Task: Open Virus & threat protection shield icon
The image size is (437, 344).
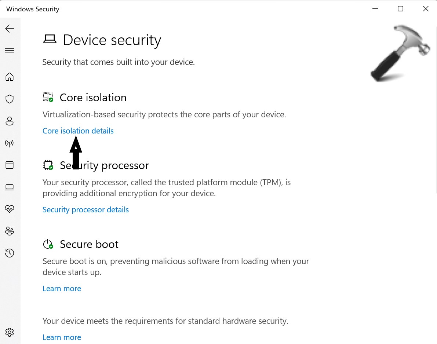Action: (x=10, y=99)
